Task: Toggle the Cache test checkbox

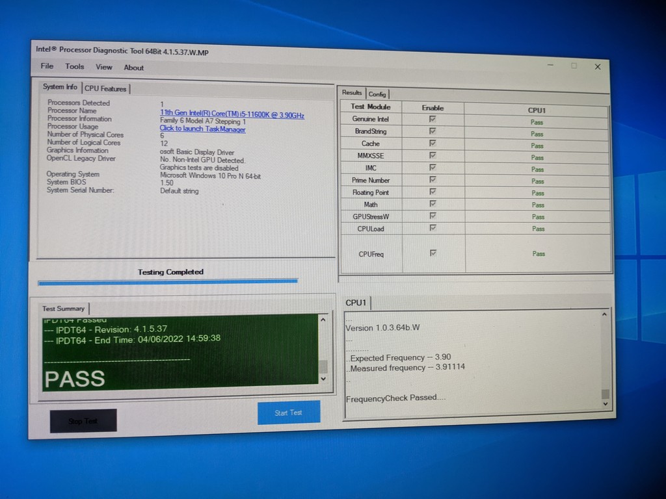Action: click(x=433, y=144)
